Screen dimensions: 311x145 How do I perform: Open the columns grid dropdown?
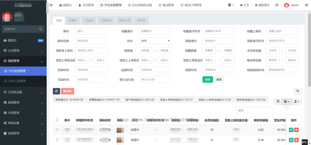287,102
